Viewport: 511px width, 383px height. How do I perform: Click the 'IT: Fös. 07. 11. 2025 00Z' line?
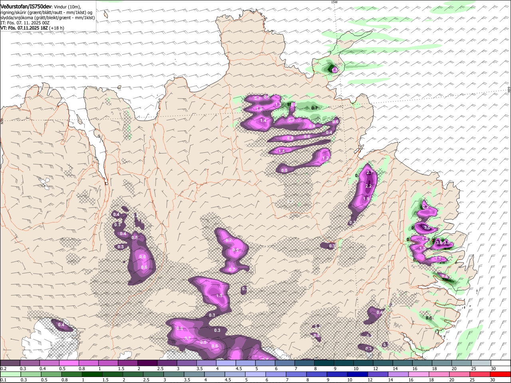pyautogui.click(x=25, y=23)
